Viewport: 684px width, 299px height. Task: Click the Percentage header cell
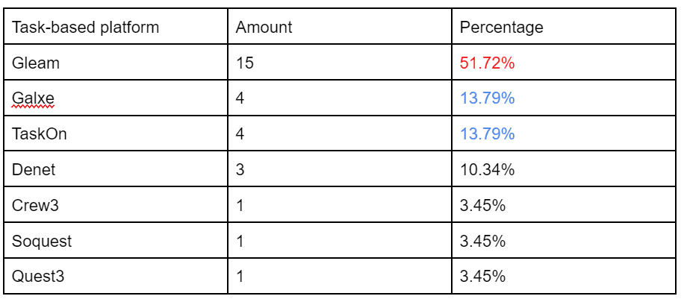pos(564,26)
